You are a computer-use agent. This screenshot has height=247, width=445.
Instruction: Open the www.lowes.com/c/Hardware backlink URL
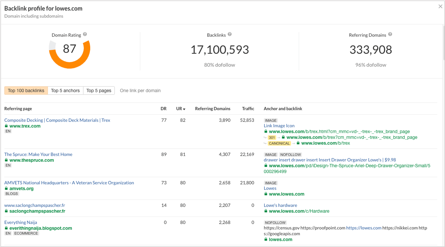[x=299, y=211]
